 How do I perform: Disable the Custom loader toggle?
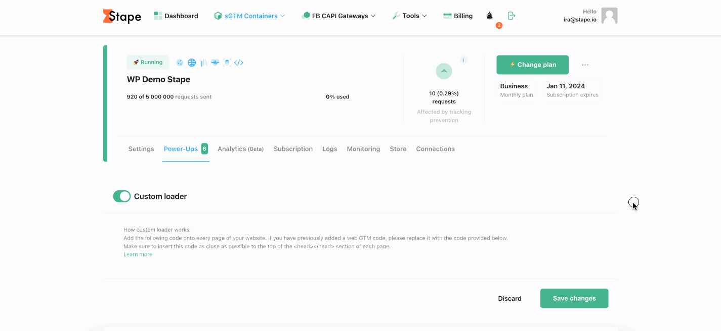(122, 196)
